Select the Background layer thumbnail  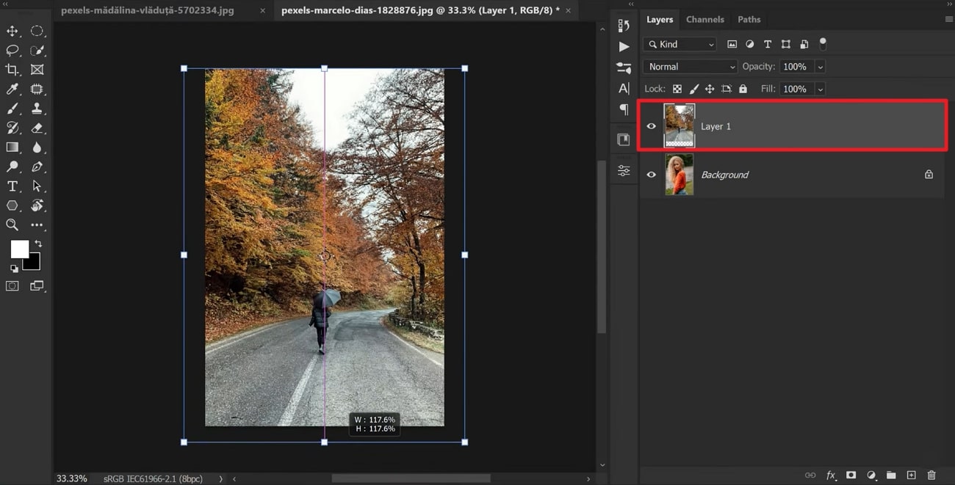point(679,175)
